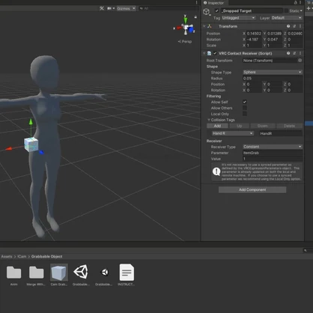The width and height of the screenshot is (313, 313).
Task: Toggle the VRC Contact Receiver enabled checkbox
Action: tap(215, 53)
